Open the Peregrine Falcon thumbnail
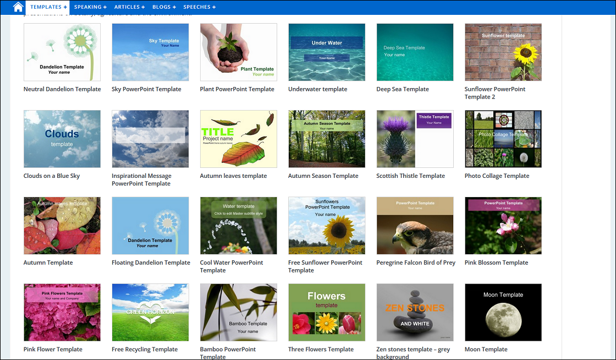616x360 pixels. pos(415,226)
